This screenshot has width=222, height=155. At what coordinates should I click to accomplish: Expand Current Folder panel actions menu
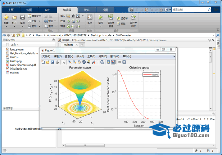[x=53, y=40]
